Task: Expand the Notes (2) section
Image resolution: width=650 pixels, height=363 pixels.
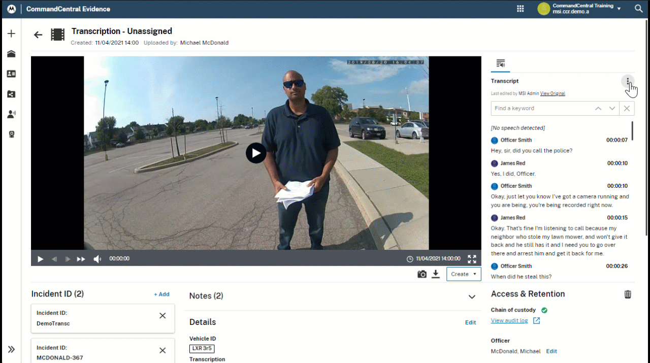Action: 472,296
